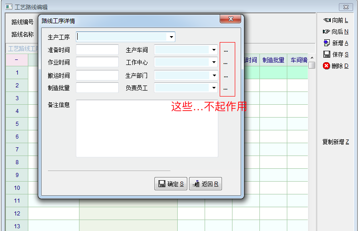
Task: Open the 工作中心 dropdown arrow
Action: 213,62
